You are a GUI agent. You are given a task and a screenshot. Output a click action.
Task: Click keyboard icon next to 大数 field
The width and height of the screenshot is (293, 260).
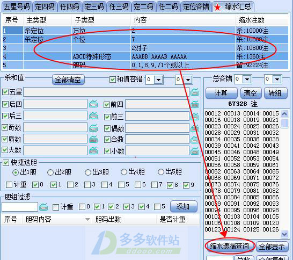pyautogui.click(x=93, y=150)
